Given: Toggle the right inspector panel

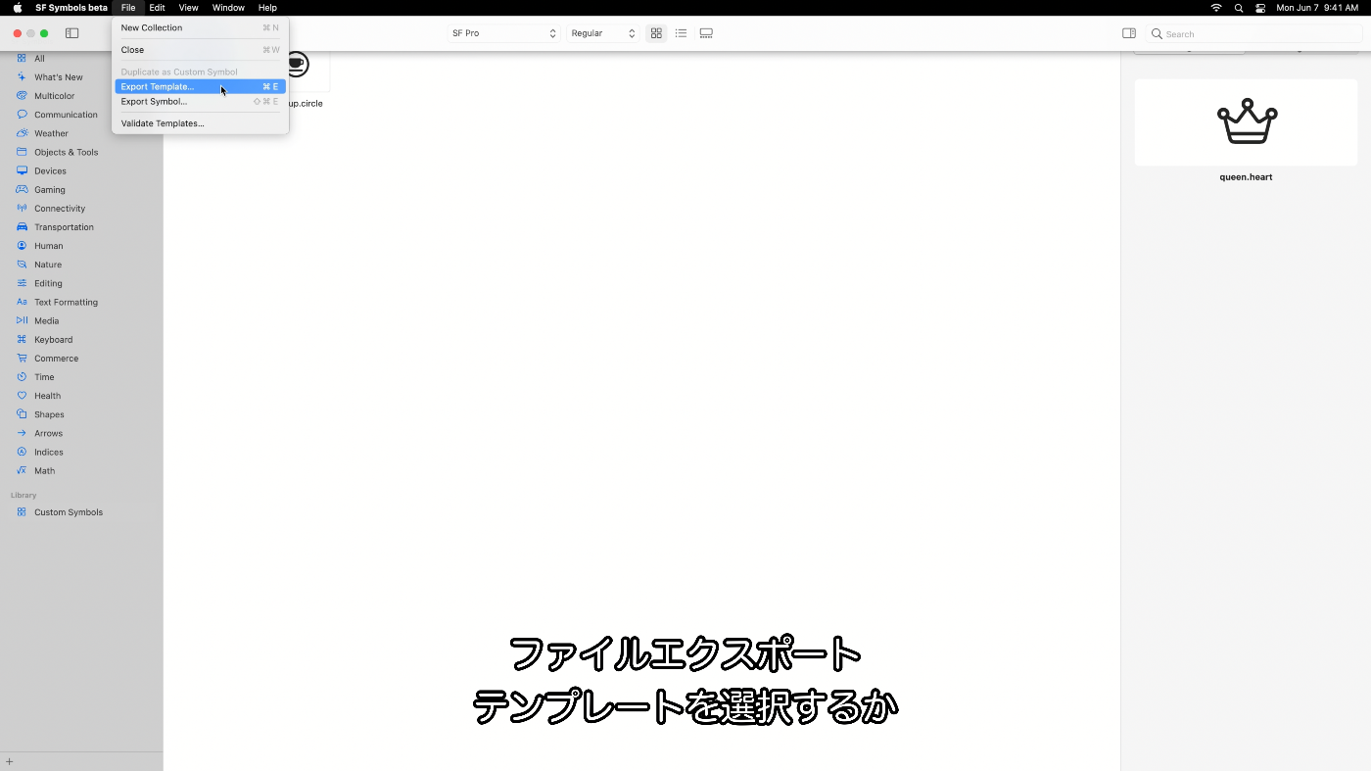Looking at the screenshot, I should point(1129,33).
